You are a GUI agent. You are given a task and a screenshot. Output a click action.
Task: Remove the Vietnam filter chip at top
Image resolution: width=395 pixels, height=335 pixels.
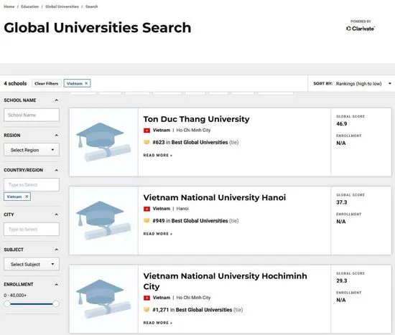tap(86, 83)
